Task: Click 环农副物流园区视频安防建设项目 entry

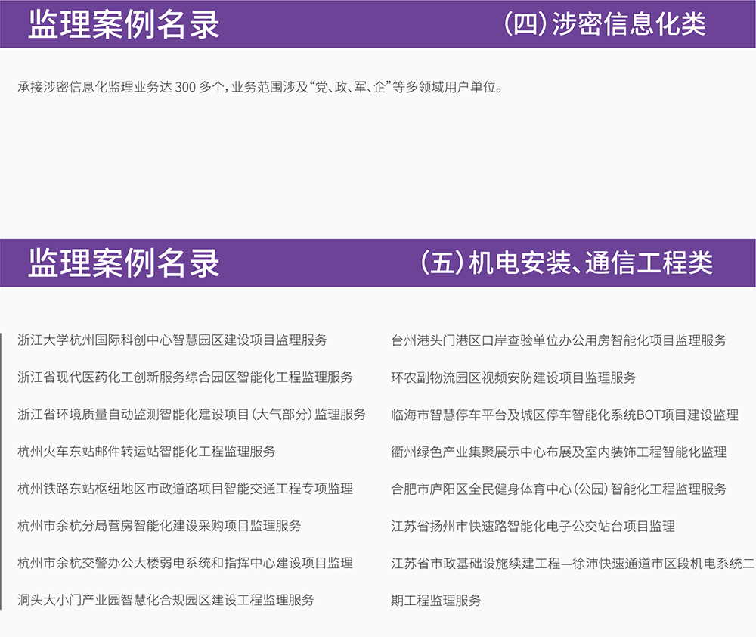Action: click(x=513, y=378)
